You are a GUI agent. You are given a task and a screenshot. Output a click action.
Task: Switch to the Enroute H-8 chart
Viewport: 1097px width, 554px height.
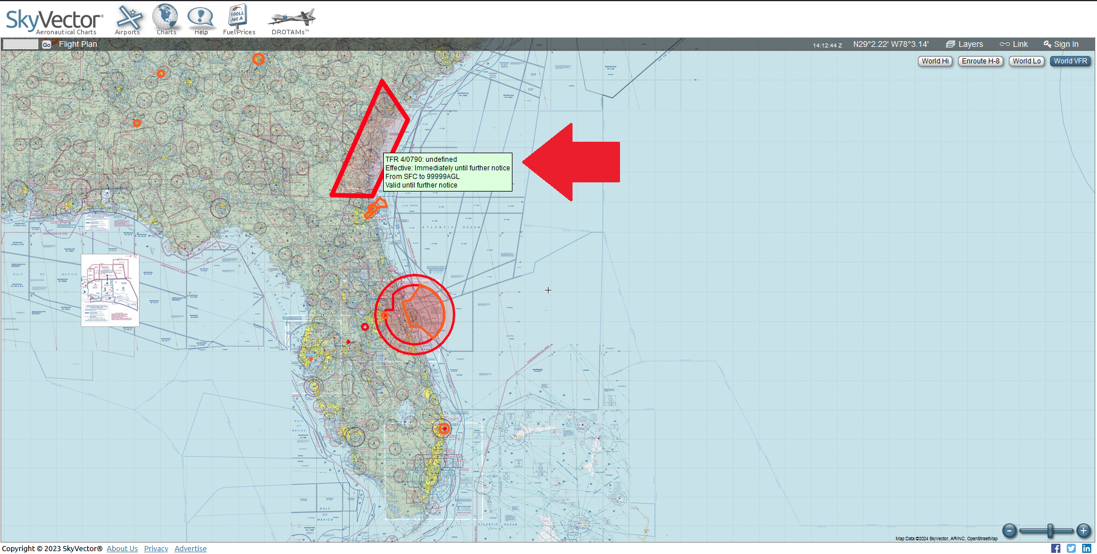click(980, 61)
